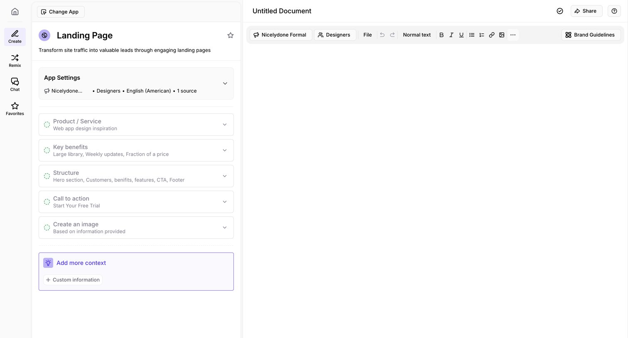
Task: Toggle italic formatting
Action: coord(451,35)
